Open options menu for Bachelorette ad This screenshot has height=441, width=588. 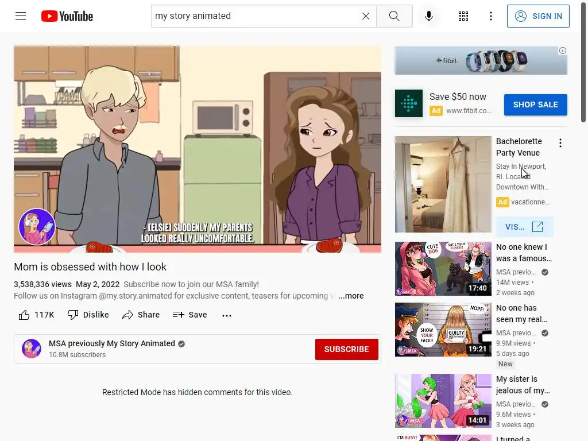[x=560, y=143]
